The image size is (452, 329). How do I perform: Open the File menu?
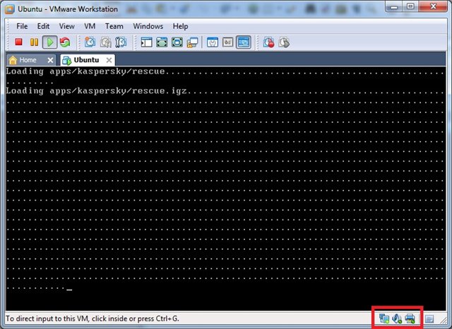click(x=22, y=26)
